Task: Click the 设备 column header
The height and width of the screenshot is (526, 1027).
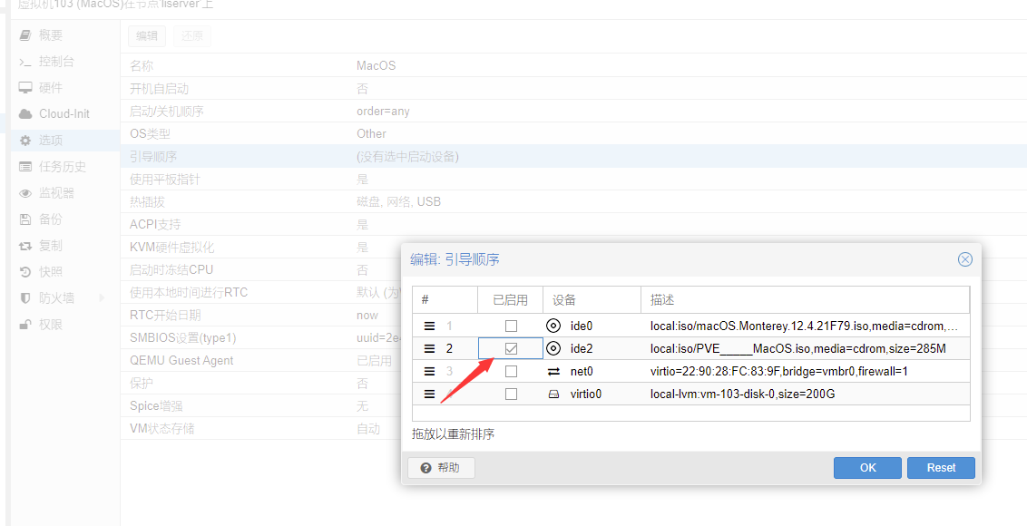Action: coord(592,300)
